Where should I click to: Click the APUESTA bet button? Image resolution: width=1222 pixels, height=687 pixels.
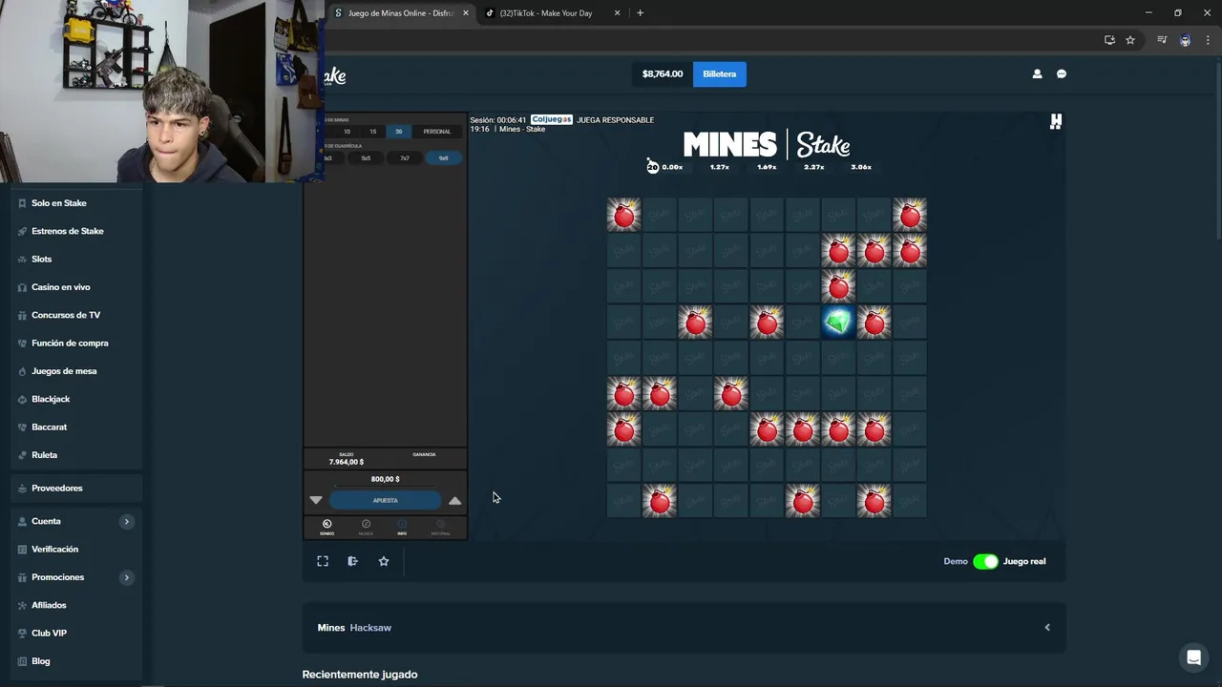[x=386, y=500]
